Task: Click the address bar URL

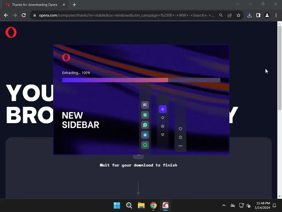Action: [x=126, y=15]
